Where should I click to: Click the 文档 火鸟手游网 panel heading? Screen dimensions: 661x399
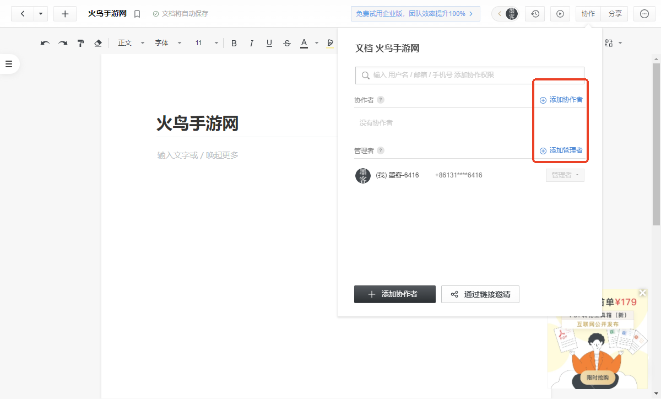[x=387, y=48]
